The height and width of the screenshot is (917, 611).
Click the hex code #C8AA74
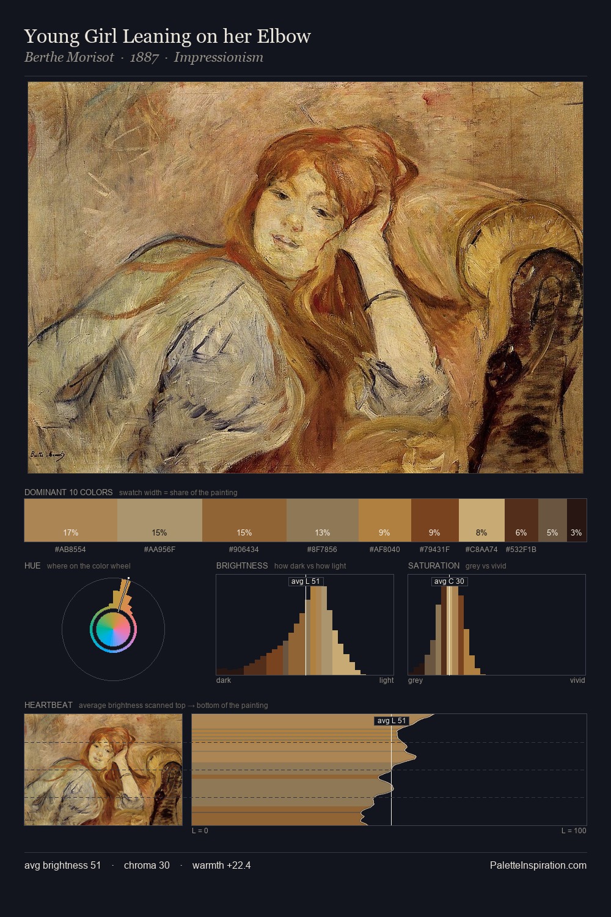(x=481, y=550)
